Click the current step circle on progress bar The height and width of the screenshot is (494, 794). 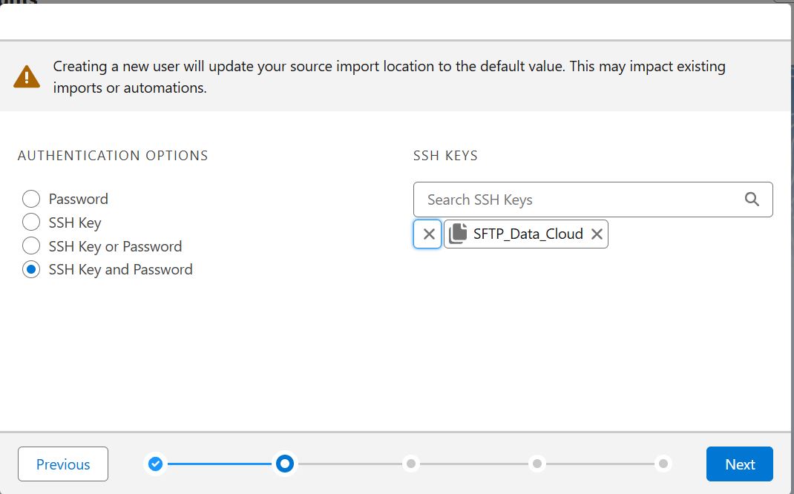click(284, 464)
